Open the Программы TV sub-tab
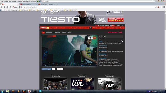This screenshot has height=93, width=166. click(x=57, y=33)
